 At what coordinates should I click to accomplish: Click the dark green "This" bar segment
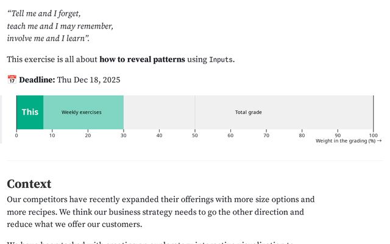30,112
